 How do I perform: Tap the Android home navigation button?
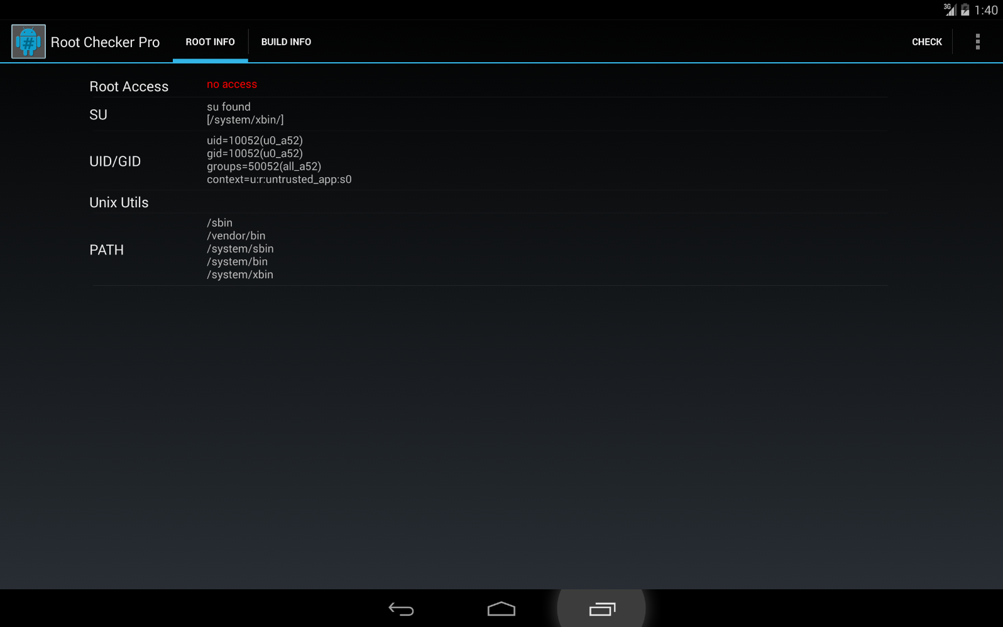pos(501,609)
